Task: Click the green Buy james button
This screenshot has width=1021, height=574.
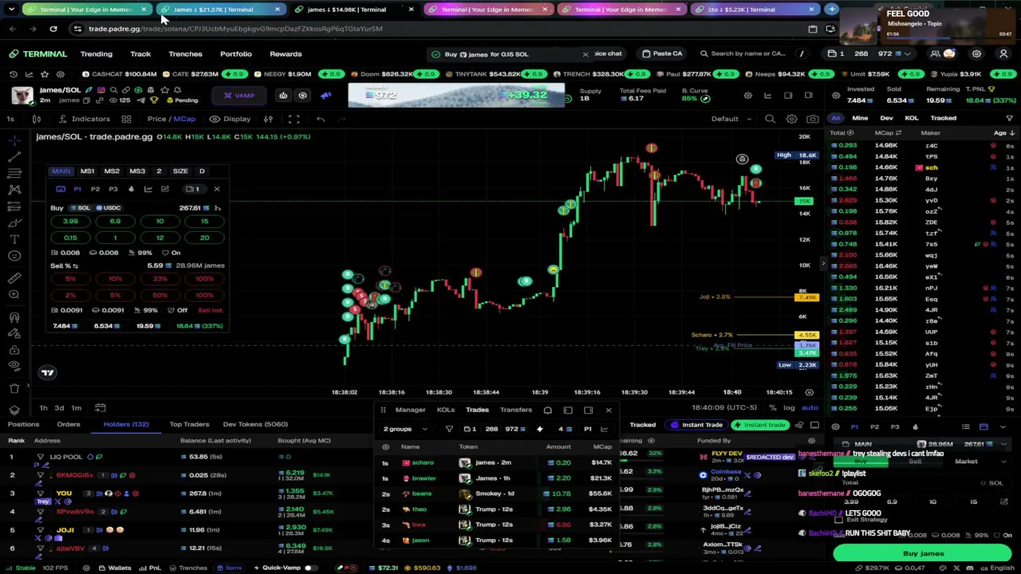Action: click(923, 553)
